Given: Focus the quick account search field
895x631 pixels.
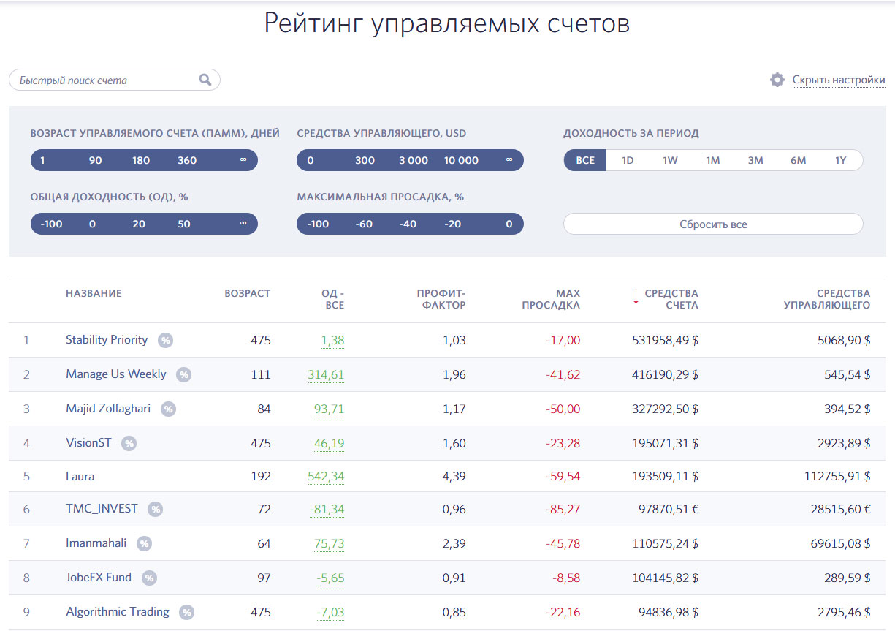Looking at the screenshot, I should tap(106, 80).
